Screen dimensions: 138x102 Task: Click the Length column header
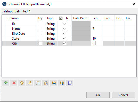click(x=97, y=18)
